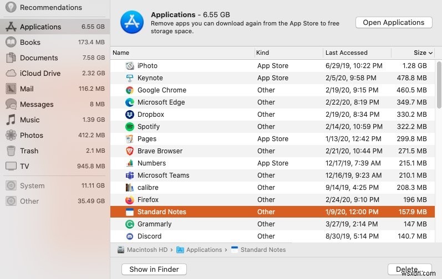The width and height of the screenshot is (442, 279).
Task: Click the date 2/19/20, 9:15 PM
Action: [x=352, y=90]
